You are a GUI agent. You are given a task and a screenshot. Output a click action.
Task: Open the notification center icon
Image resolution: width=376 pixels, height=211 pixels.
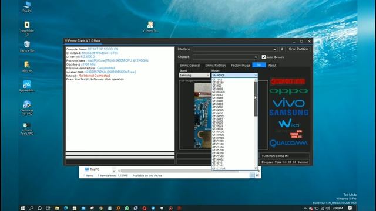point(350,208)
